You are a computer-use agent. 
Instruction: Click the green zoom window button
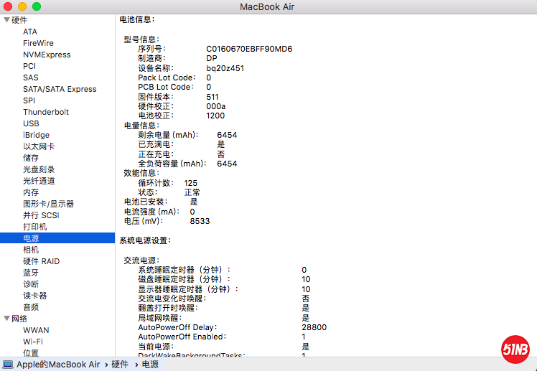[x=37, y=6]
